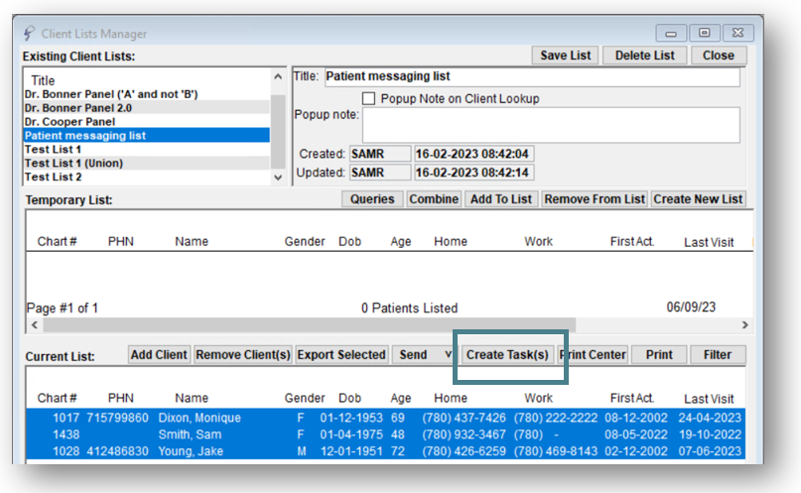Screen dimensions: 801x493
Task: Click the Client Lists Manager app icon
Action: (29, 34)
